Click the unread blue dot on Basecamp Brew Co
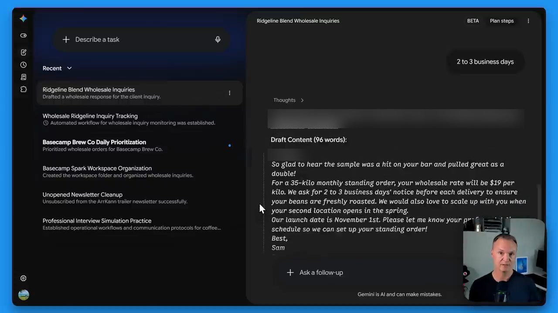 point(230,146)
